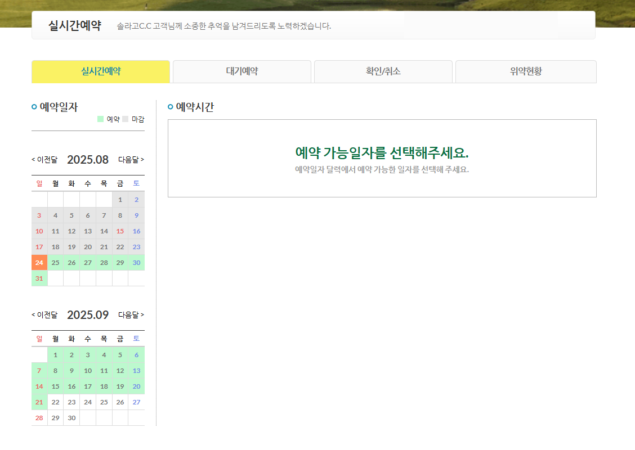Select Saturday September 13 on the calendar
This screenshot has width=635, height=450.
click(x=136, y=371)
